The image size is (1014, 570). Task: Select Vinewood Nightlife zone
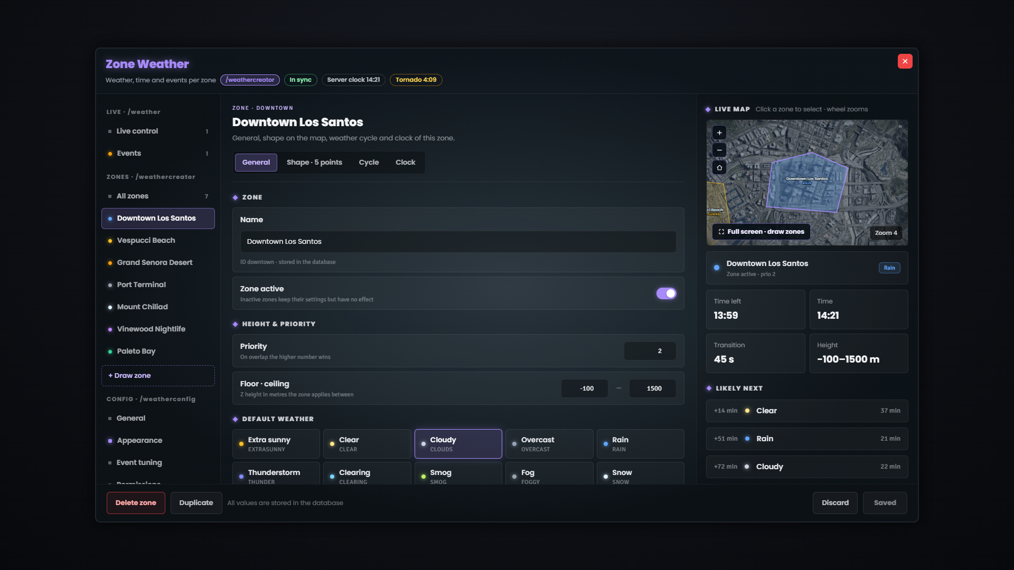click(158, 329)
